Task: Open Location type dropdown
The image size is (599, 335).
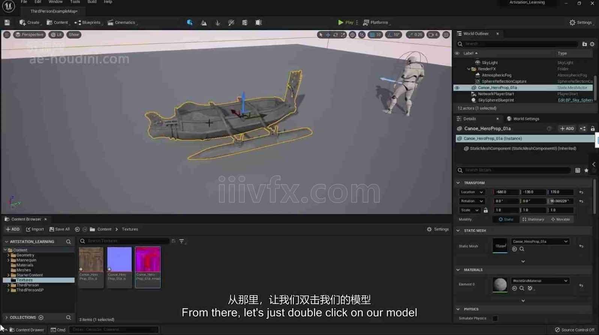Action: [x=472, y=192]
